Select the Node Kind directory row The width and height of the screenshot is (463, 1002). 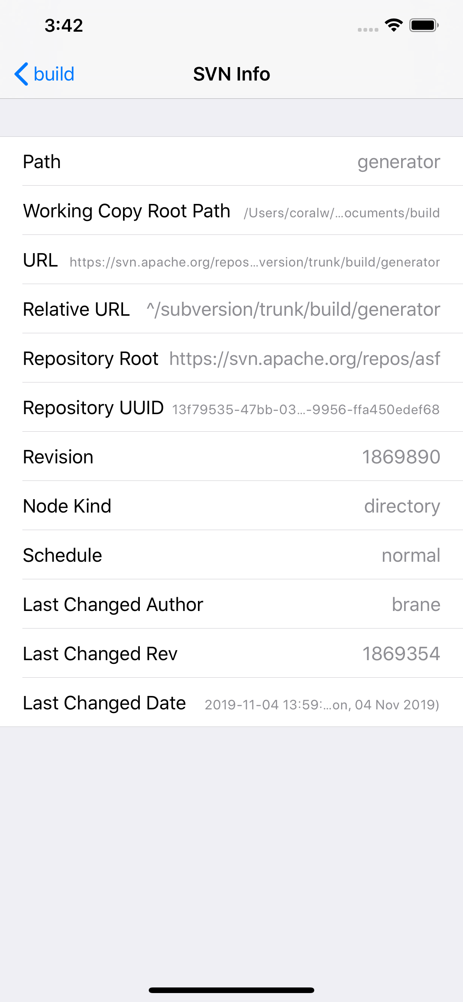point(231,506)
